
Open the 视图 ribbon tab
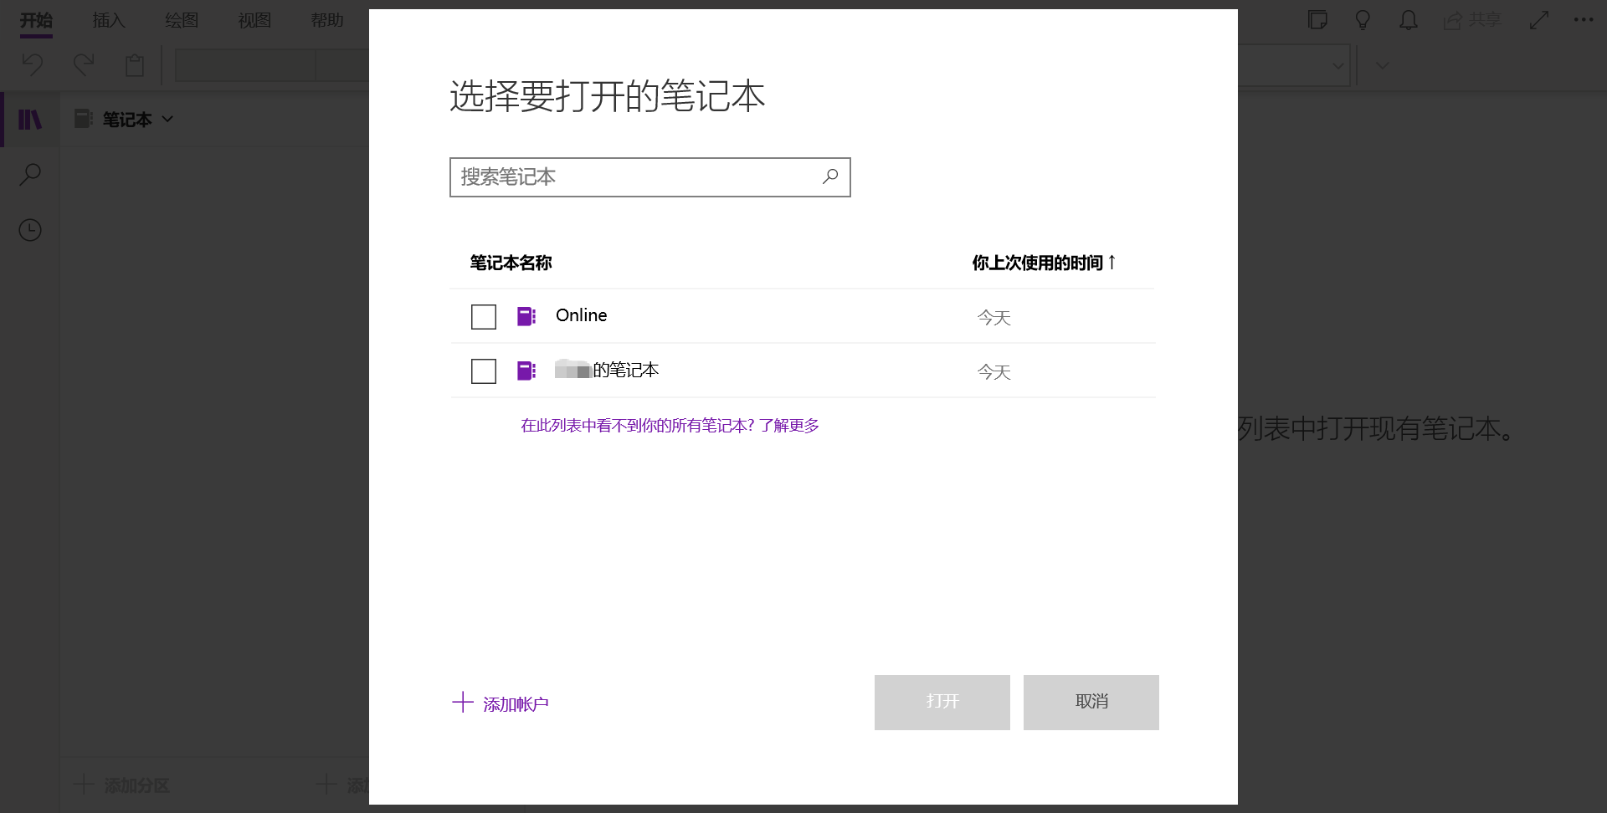(254, 20)
